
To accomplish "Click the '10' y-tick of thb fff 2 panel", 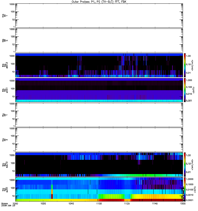I will [x=13, y=45].
